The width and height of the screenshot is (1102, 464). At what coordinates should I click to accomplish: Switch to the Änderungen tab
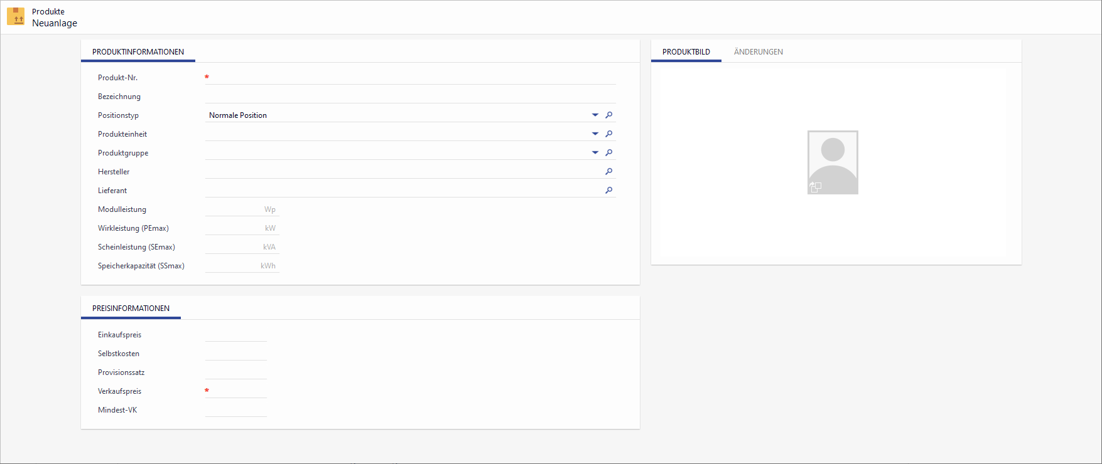pos(758,52)
